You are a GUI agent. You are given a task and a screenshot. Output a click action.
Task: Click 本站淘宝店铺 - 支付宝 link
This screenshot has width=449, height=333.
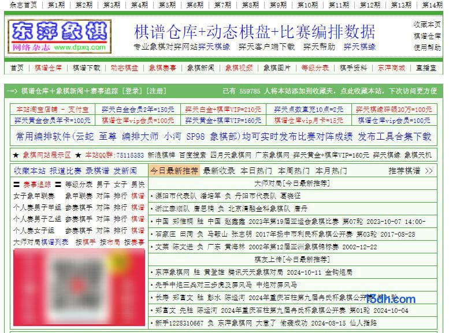tap(53, 109)
